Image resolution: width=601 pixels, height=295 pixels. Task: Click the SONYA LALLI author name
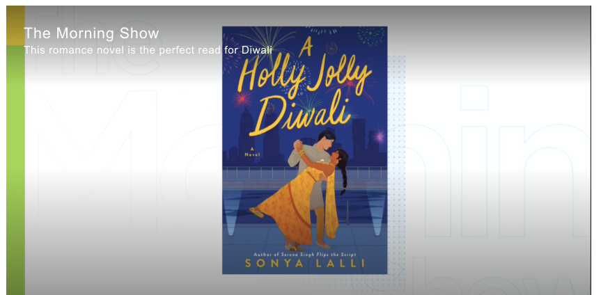305,264
